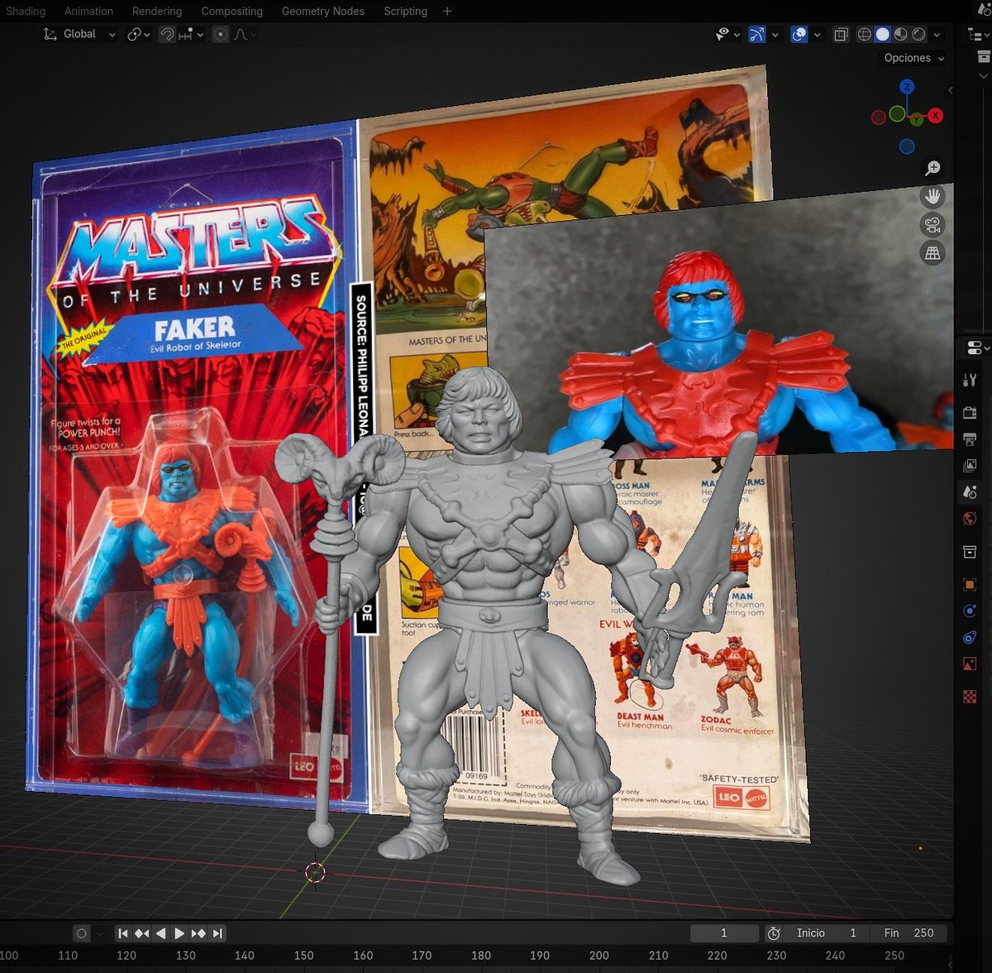Image resolution: width=992 pixels, height=973 pixels.
Task: Open the Geometry Nodes workspace tab
Action: 322,11
